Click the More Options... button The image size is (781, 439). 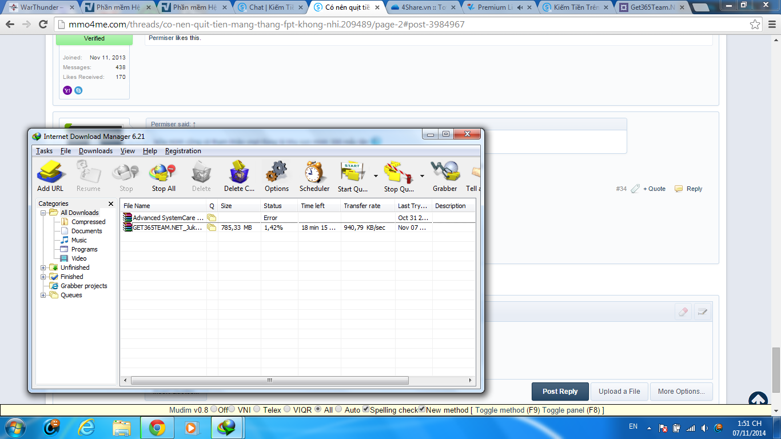681,392
